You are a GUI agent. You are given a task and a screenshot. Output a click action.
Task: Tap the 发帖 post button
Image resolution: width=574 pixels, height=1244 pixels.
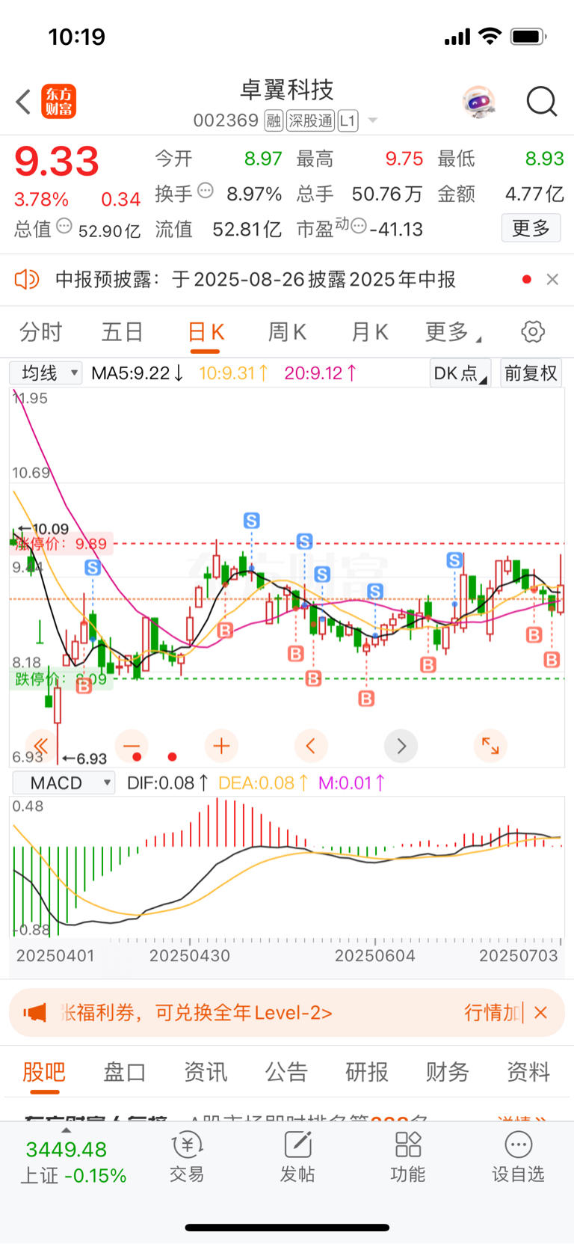pos(297,1158)
